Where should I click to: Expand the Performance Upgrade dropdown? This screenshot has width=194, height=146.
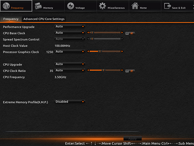click(70, 26)
